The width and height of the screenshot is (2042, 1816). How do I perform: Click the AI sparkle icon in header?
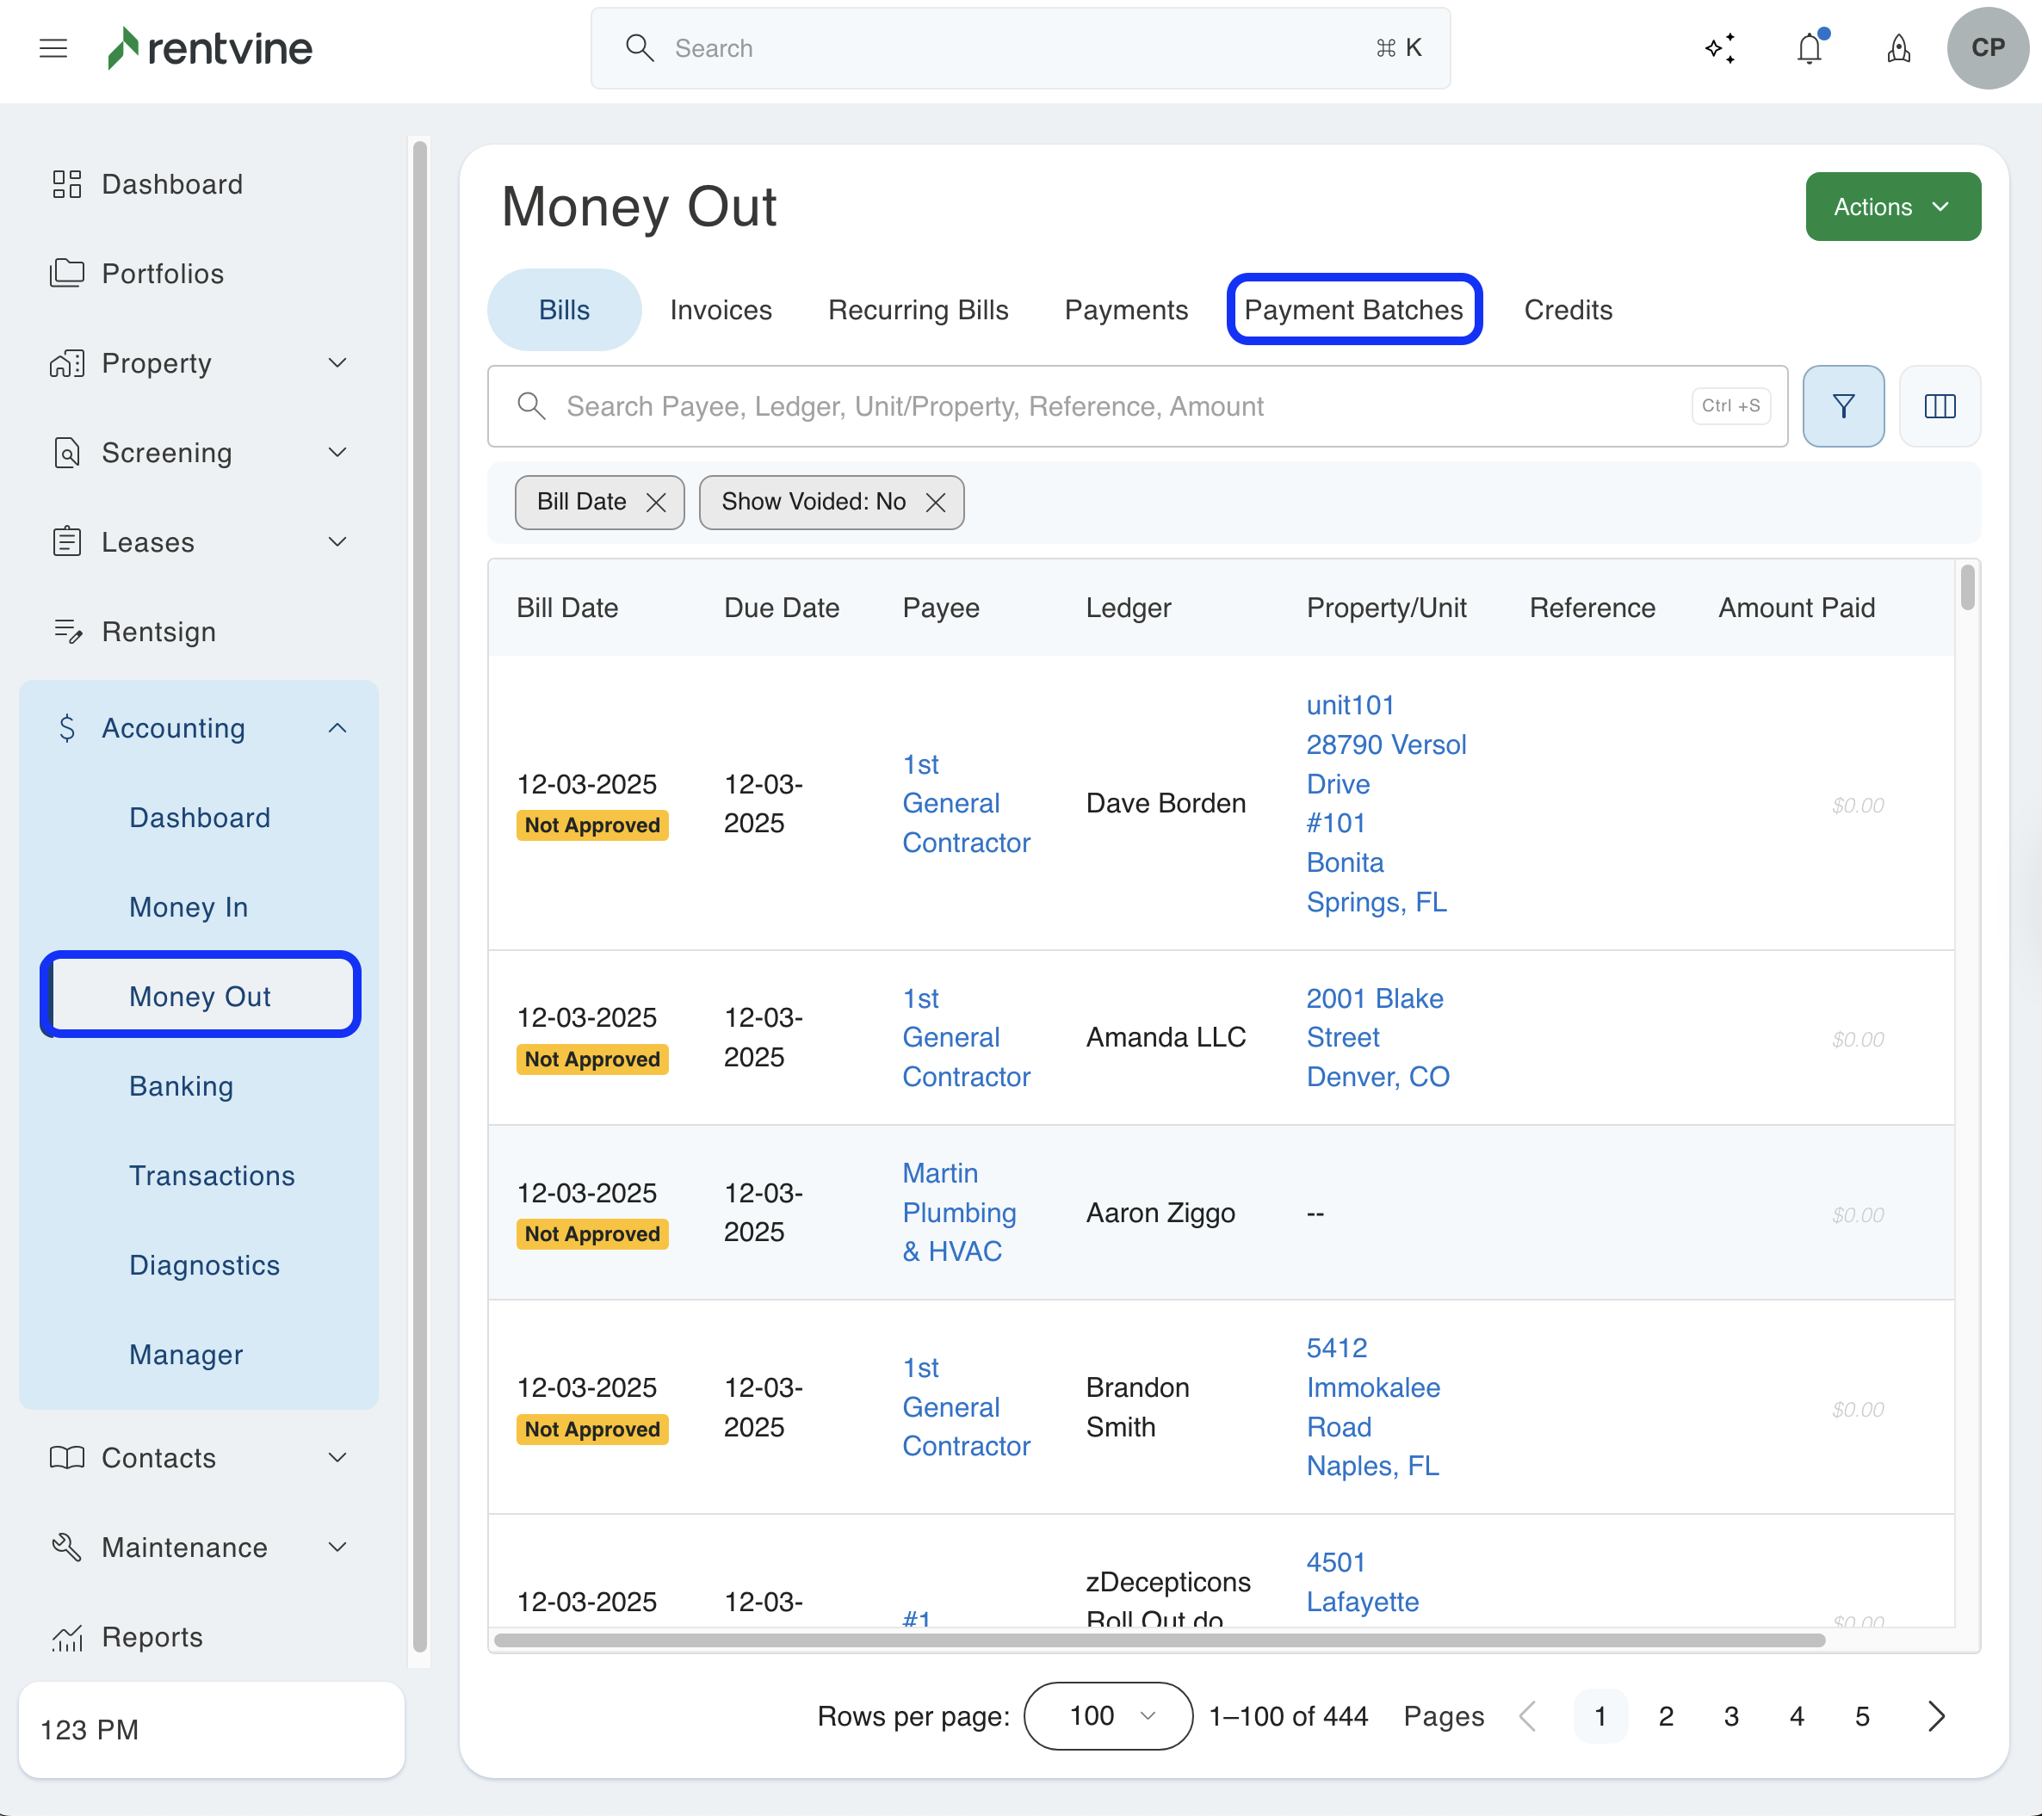[x=1719, y=48]
